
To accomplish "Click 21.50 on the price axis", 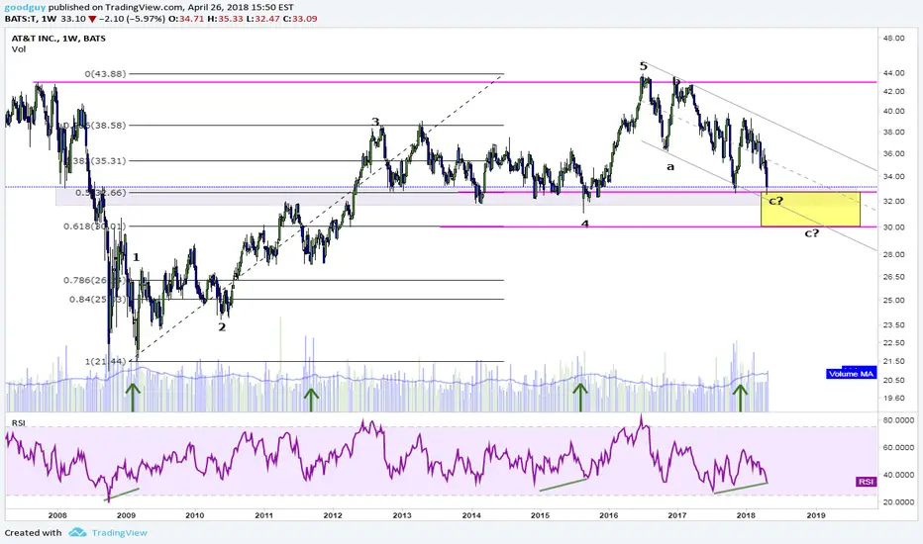I will [893, 361].
